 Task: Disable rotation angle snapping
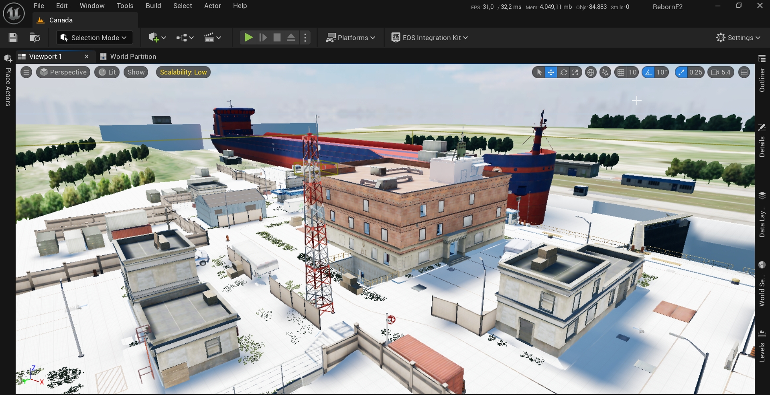click(648, 73)
